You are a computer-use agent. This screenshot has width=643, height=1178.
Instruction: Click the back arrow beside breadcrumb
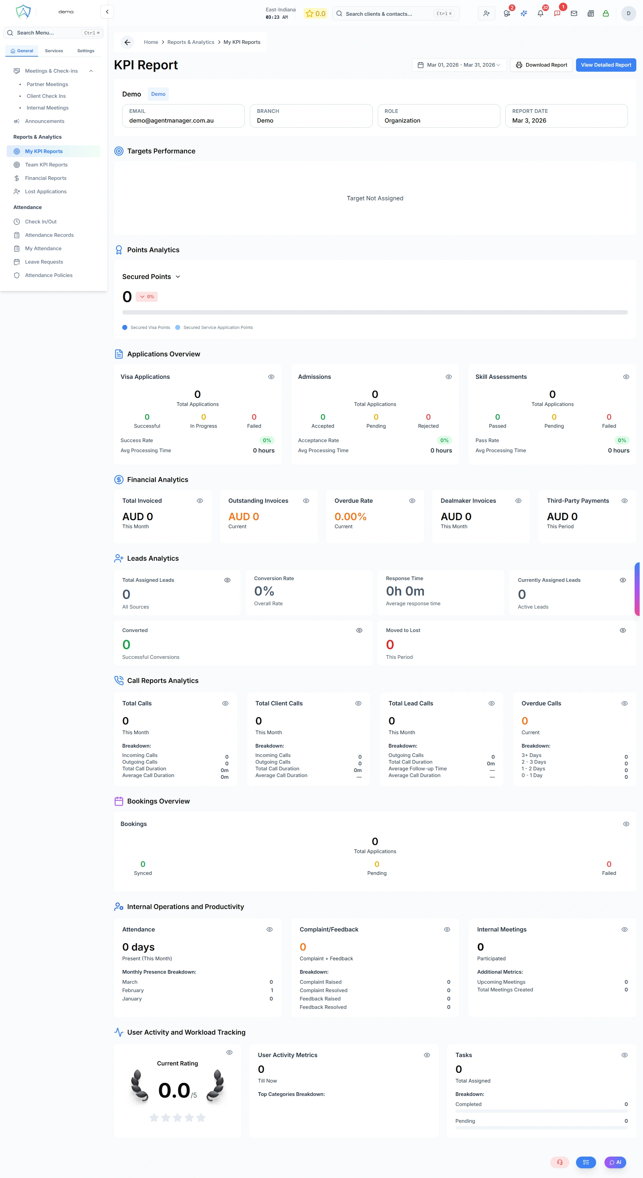(x=128, y=42)
